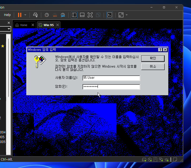Toggle the library sidebar view icon
The image size is (191, 168).
74,15
